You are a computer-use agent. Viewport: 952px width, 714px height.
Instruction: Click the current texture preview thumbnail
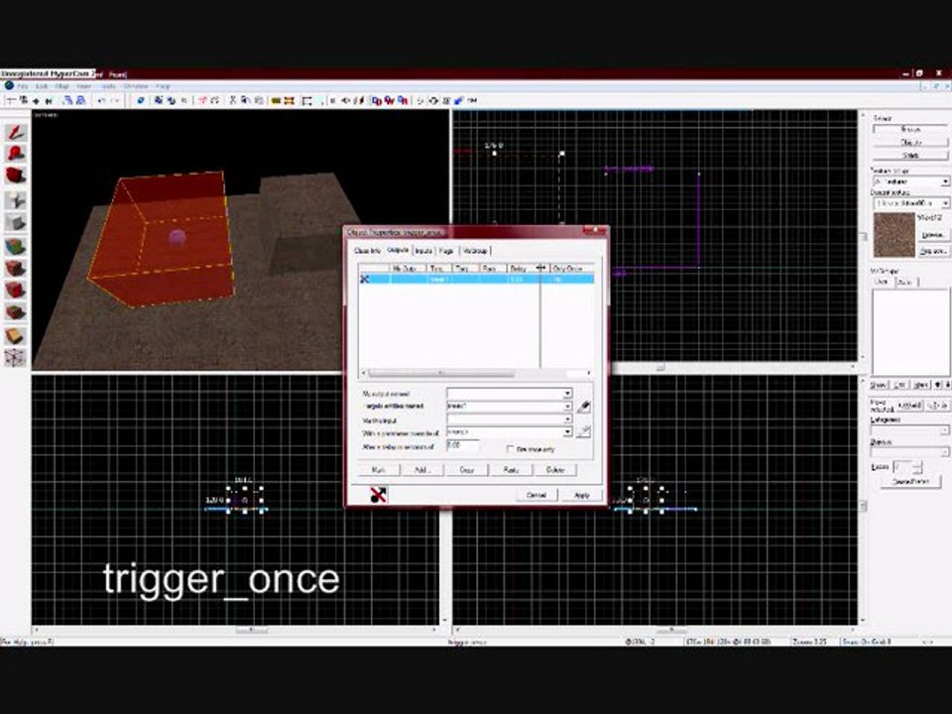tap(893, 234)
